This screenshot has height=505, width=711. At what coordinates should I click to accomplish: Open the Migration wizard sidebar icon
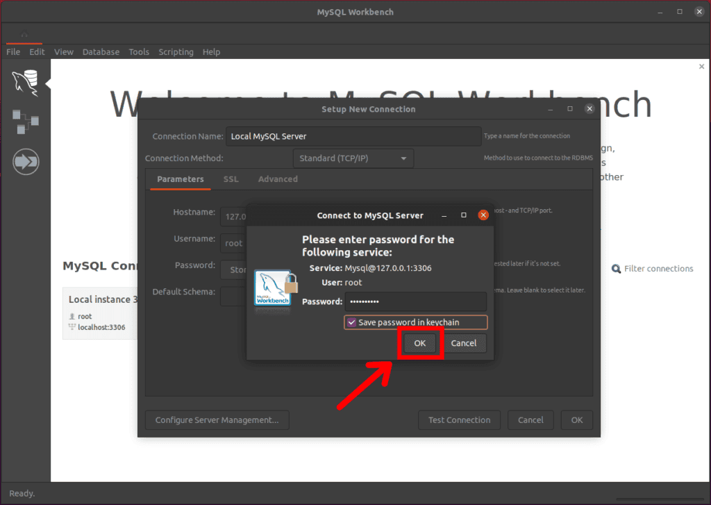point(26,162)
